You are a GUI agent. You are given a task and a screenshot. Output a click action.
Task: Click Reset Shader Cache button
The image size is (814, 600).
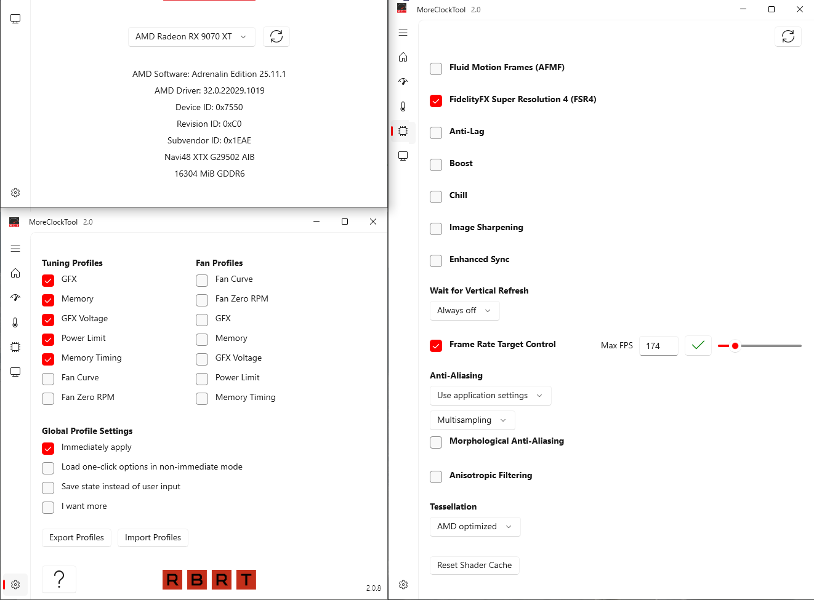pyautogui.click(x=475, y=566)
